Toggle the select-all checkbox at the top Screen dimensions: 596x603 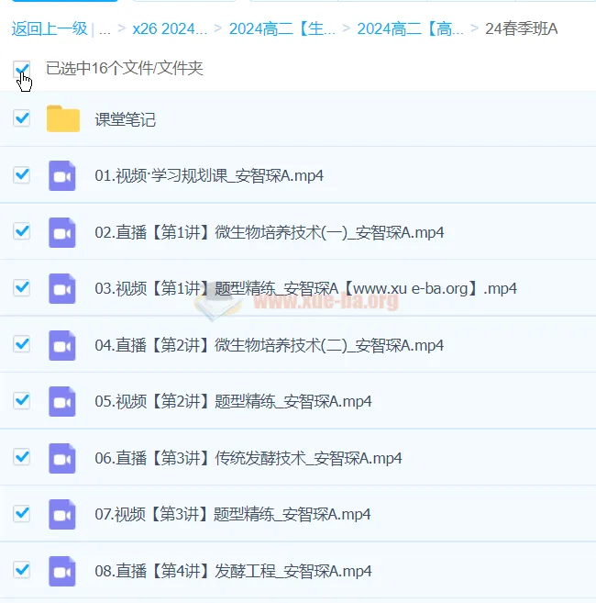click(x=22, y=69)
